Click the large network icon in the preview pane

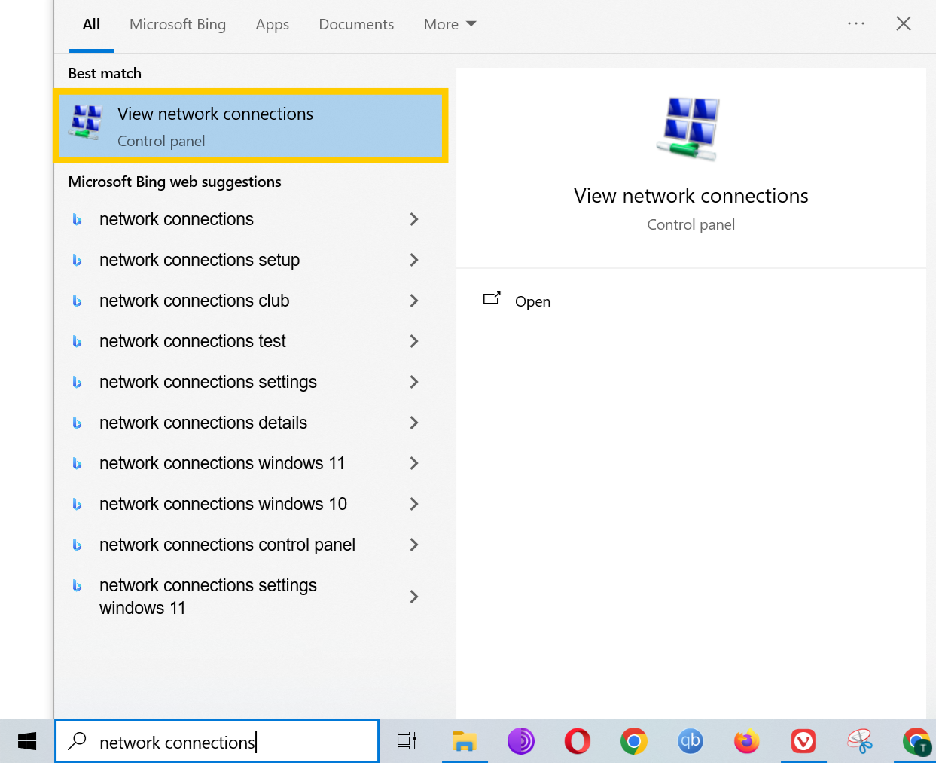tap(689, 130)
